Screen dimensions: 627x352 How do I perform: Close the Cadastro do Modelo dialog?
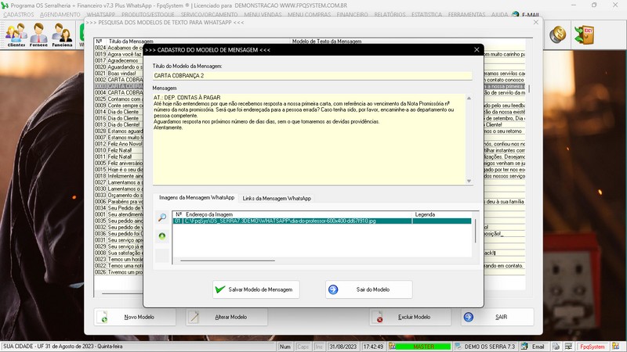(x=477, y=50)
